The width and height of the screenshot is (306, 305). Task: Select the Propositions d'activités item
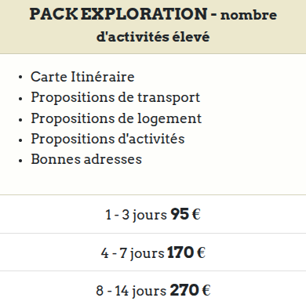point(107,139)
